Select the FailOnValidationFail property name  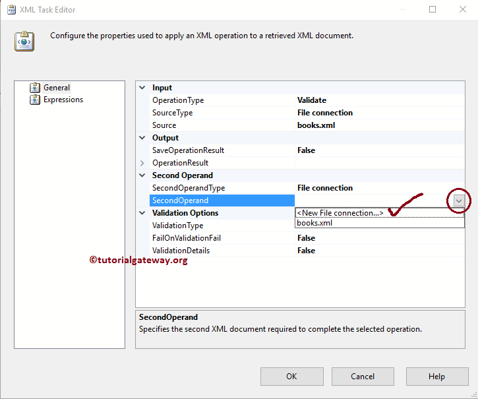187,238
